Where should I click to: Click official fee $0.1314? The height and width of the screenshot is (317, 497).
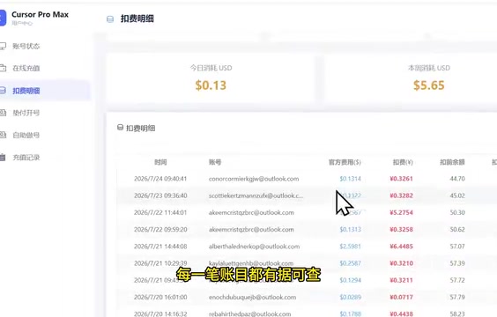[350, 179]
